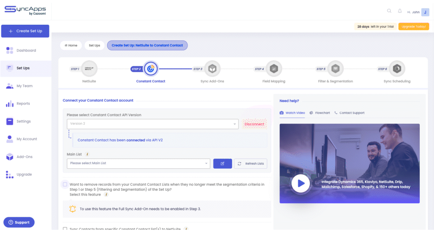Viewport: 434px width, 235px height.
Task: Click Create Set Up: NetSuite to Constant Contact breadcrumb
Action: pos(147,46)
